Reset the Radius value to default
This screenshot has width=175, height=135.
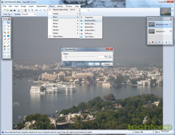click(x=110, y=57)
